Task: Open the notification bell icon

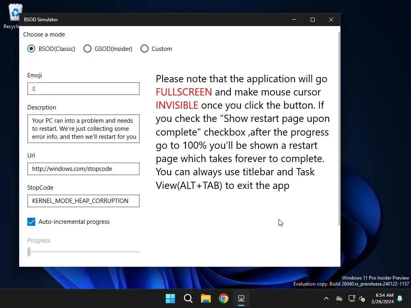Action: pyautogui.click(x=400, y=298)
